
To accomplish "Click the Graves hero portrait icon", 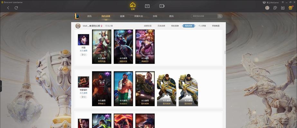I will 84,82.
